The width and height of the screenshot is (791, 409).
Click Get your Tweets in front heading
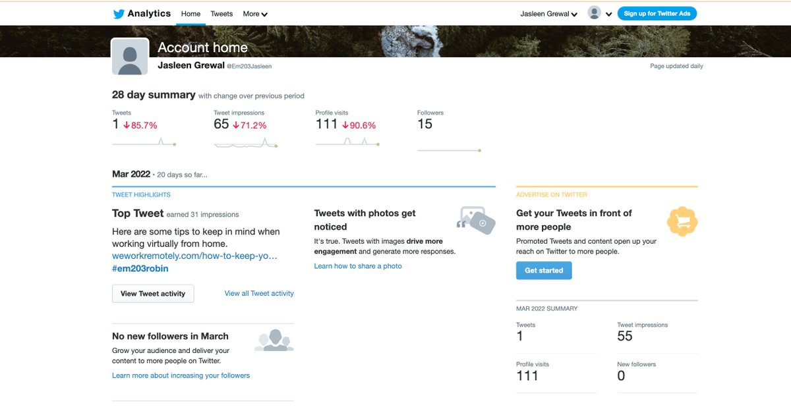pyautogui.click(x=574, y=220)
